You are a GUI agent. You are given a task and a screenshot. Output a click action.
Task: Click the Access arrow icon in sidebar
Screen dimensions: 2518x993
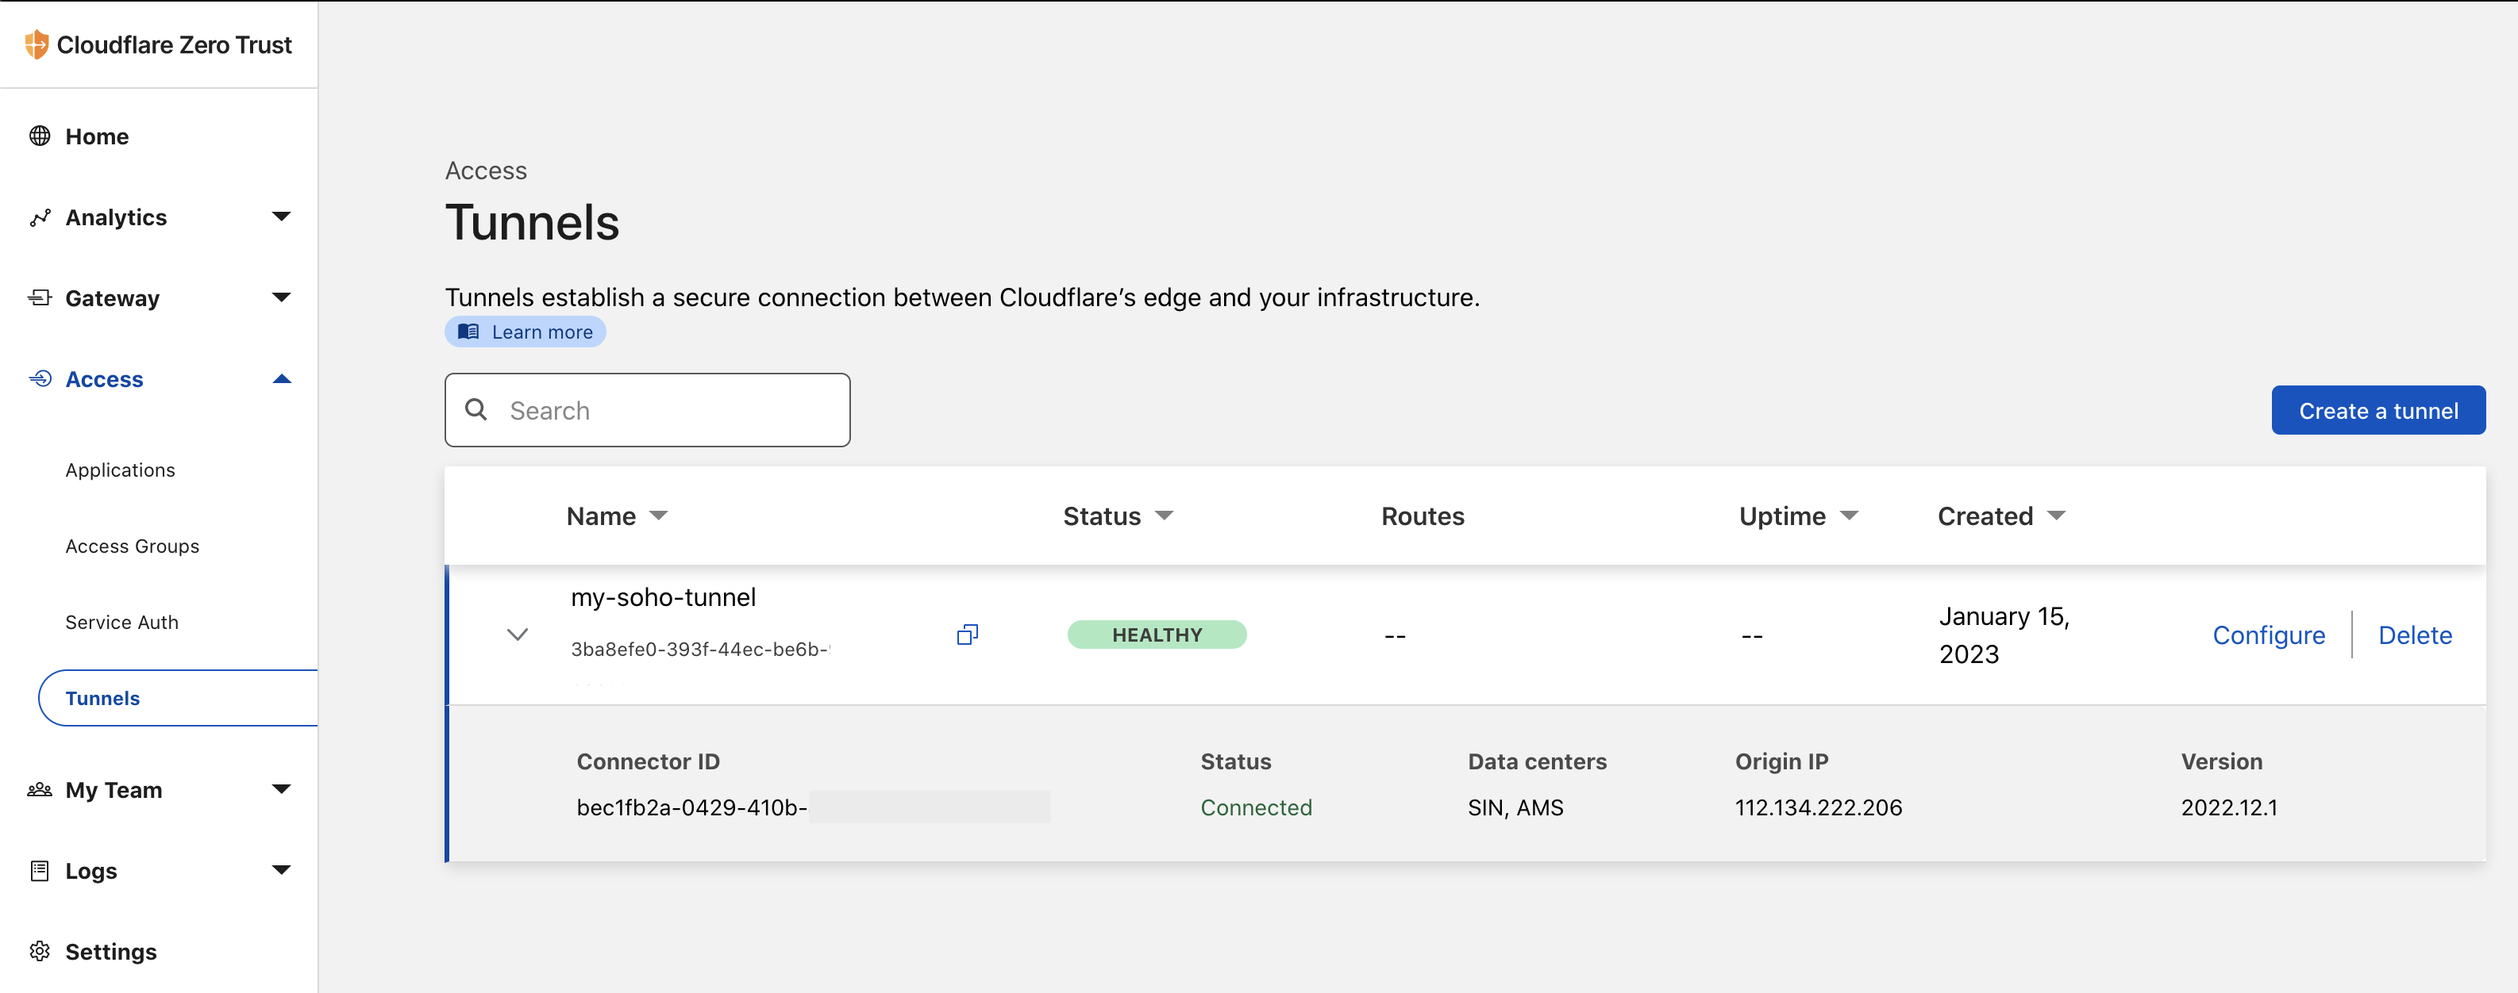40,379
